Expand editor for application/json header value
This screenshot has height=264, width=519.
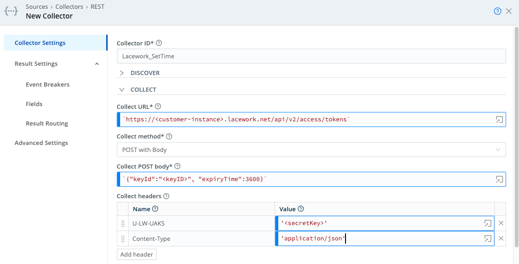[x=487, y=239]
